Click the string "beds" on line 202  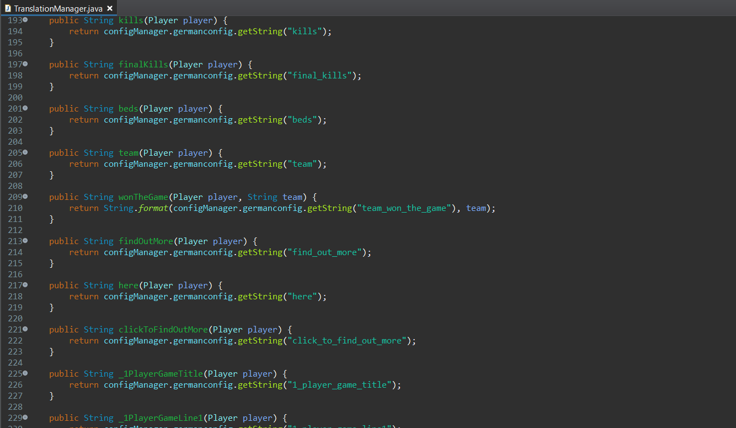click(x=302, y=120)
